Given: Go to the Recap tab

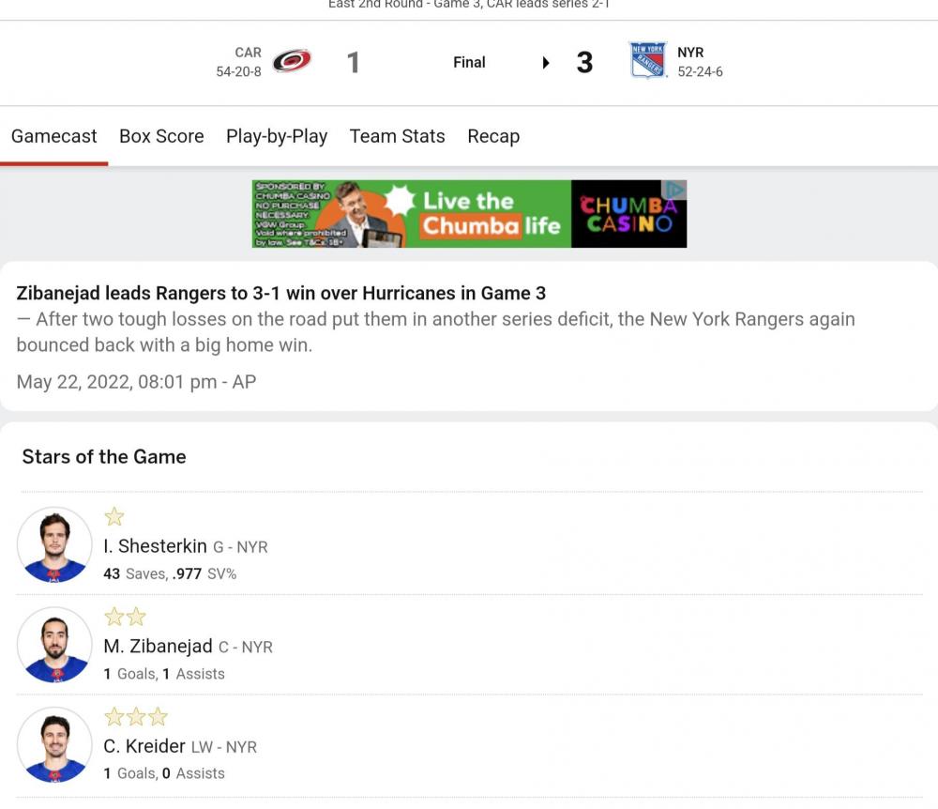Looking at the screenshot, I should pos(493,136).
